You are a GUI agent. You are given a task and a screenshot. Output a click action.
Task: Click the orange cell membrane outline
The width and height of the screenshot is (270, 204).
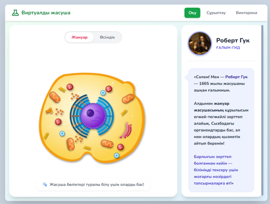(40, 120)
